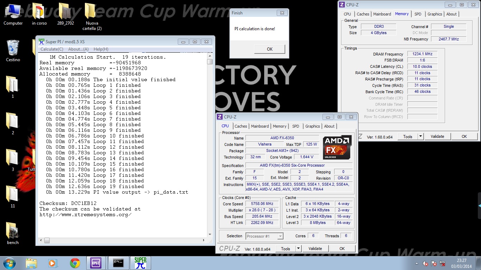Click the Super PI scroll-up arrow
The image size is (481, 270).
click(x=210, y=56)
